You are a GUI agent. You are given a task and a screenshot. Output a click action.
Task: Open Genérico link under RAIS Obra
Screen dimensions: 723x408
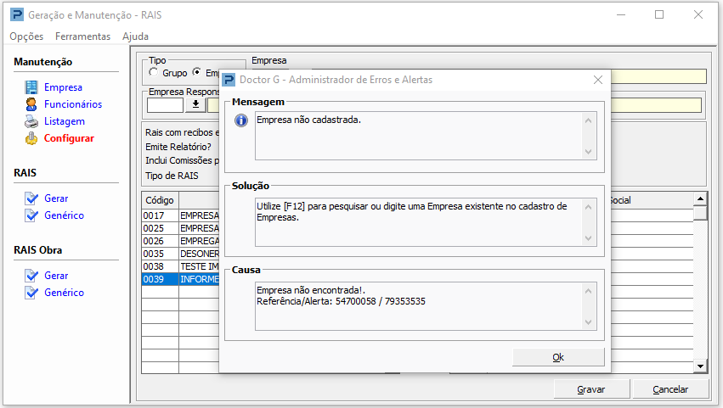tap(64, 293)
